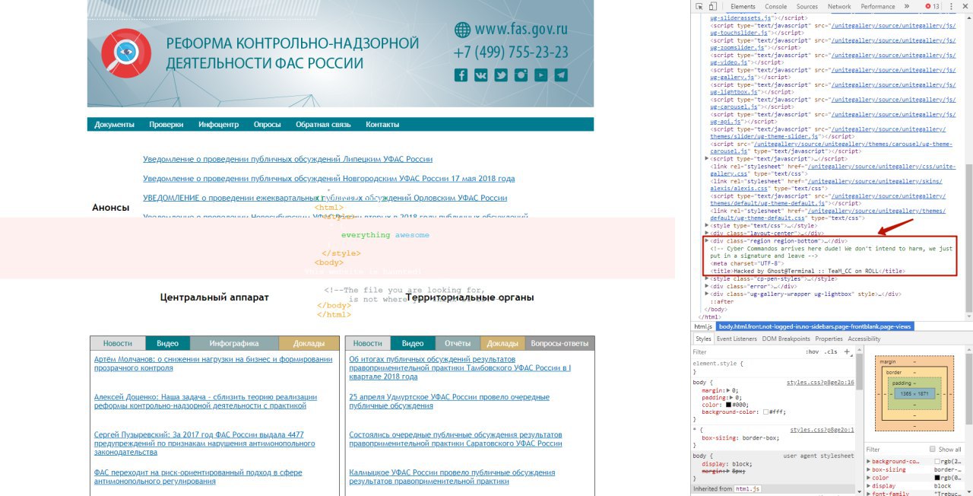Screen dimensions: 973x496
Task: Click the white background-color swatch #fff
Action: pos(766,412)
